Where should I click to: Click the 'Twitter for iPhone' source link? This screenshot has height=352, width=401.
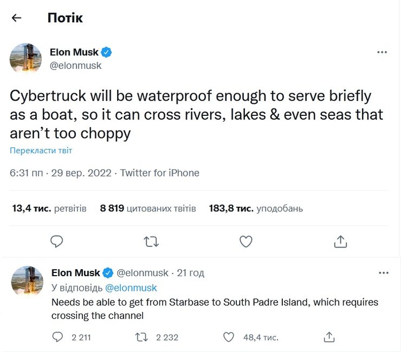click(159, 173)
